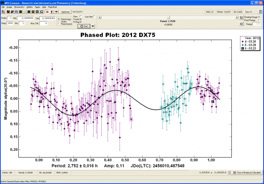Click legend entry for session 5 -03.28
Image resolution: width=264 pixels, height=184 pixels.
click(x=249, y=45)
